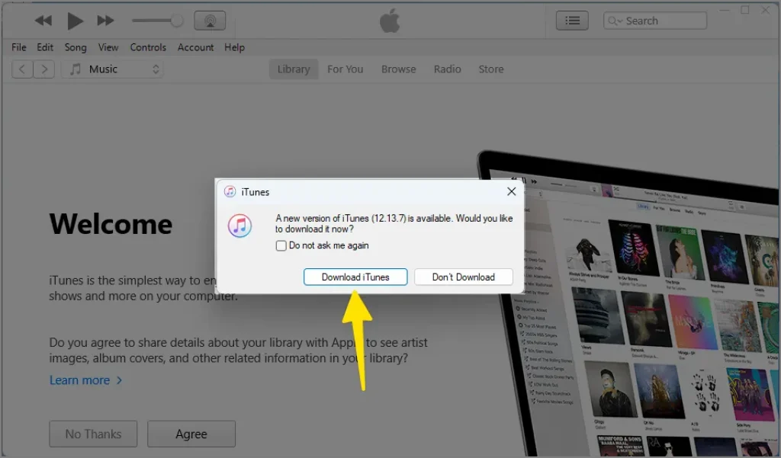Viewport: 781px width, 458px height.
Task: Switch to the Radio tab
Action: pos(447,69)
